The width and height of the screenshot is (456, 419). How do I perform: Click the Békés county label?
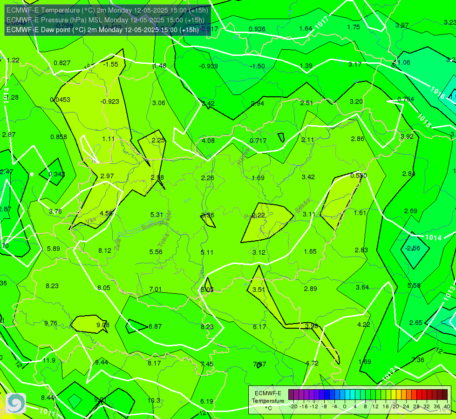tap(303, 206)
